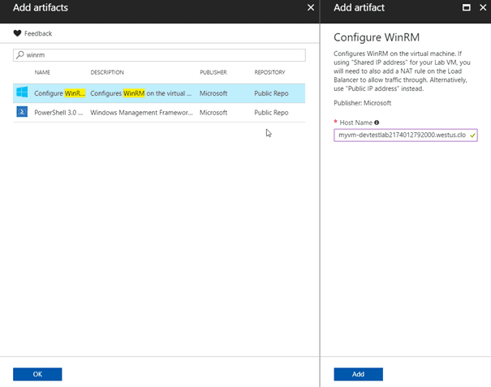Click Microsoft publisher in PowerShell 3.0 row
491x387 pixels.
tap(213, 113)
